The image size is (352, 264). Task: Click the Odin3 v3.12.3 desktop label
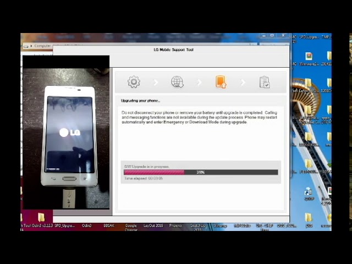coord(42,226)
